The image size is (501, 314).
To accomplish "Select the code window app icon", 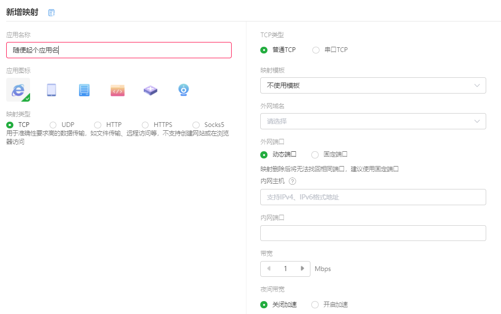I will pyautogui.click(x=117, y=90).
